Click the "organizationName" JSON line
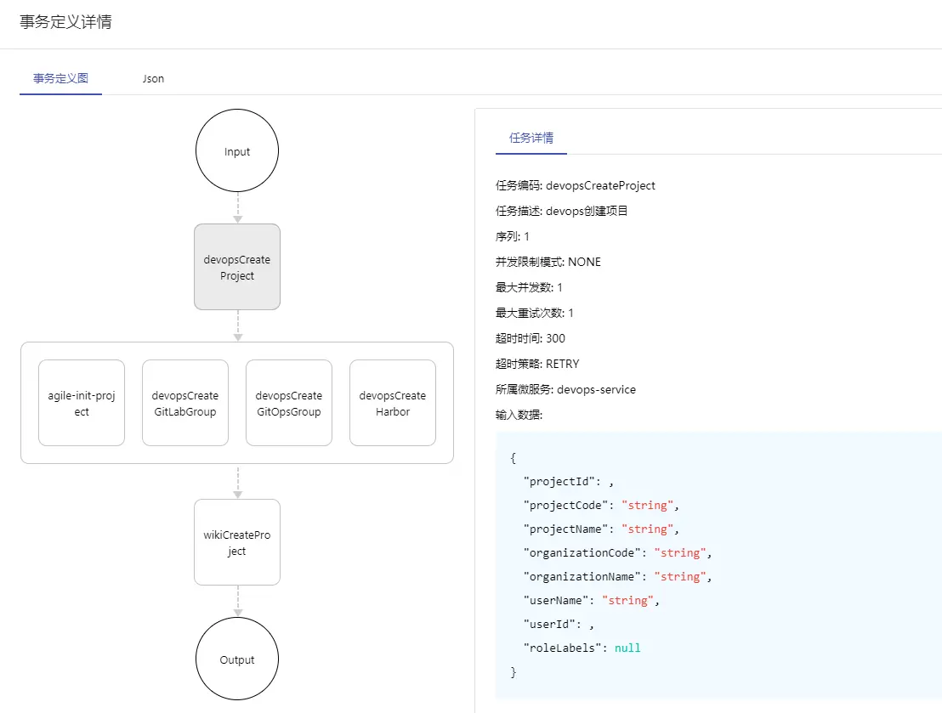The image size is (942, 713). [x=617, y=577]
